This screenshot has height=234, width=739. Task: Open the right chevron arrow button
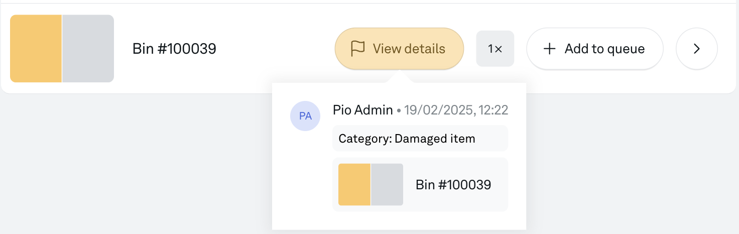(x=697, y=49)
